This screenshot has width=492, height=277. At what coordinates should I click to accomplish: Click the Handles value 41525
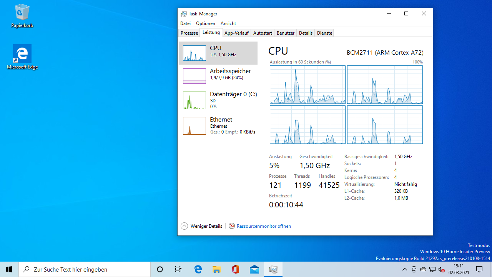[x=329, y=185]
